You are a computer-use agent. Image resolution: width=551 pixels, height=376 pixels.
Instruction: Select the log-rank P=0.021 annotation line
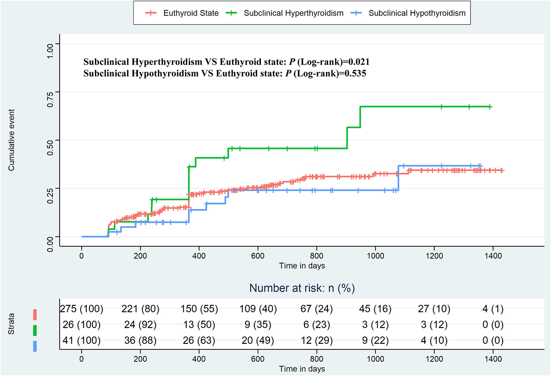pos(226,62)
